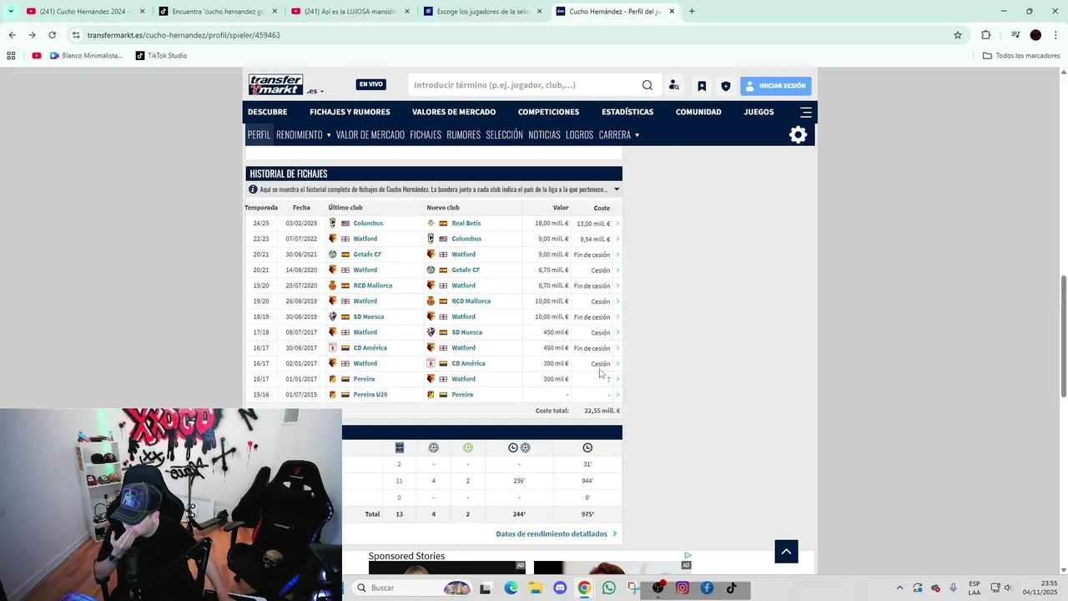Open the VALORES DE MERCADO menu
Viewport: 1068px width, 601px height.
click(x=454, y=112)
